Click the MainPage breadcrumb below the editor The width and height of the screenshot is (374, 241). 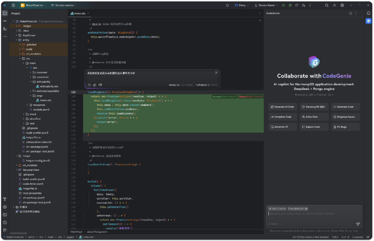click(x=76, y=232)
